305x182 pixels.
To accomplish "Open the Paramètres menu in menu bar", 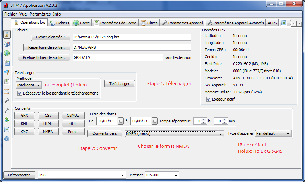I will click(40, 14).
